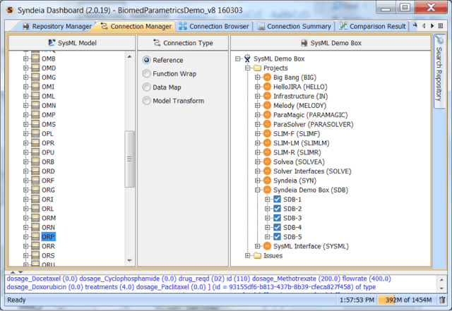452x311 pixels.
Task: Click the OPL package icon
Action: 35,134
